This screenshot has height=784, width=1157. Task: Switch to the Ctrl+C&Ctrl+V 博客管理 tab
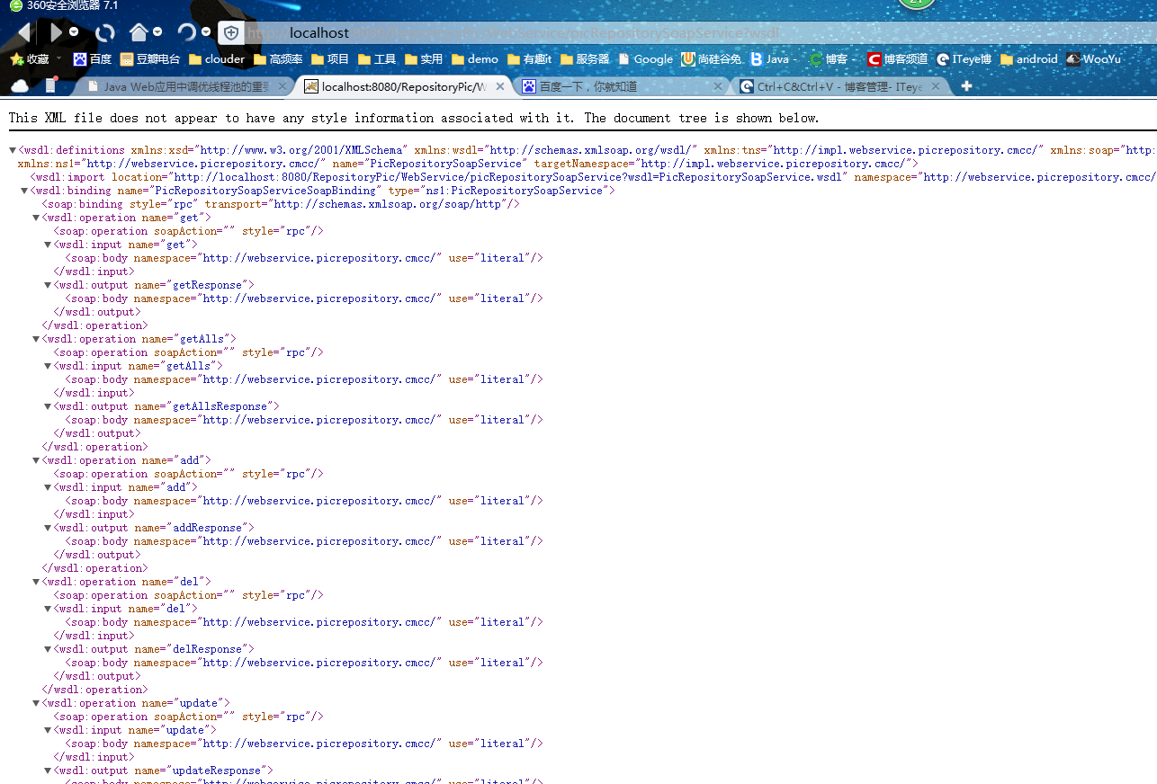point(839,86)
